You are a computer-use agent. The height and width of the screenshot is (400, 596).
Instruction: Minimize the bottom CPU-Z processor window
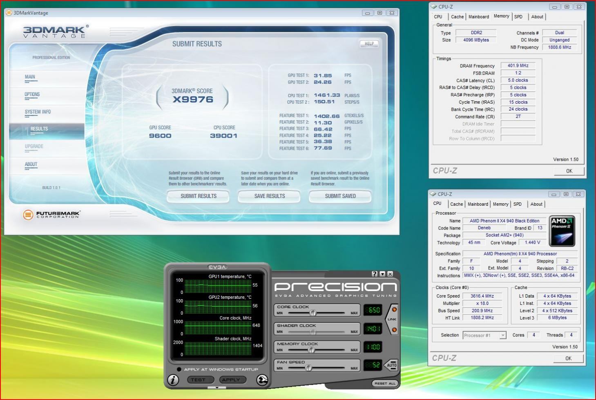coord(554,194)
